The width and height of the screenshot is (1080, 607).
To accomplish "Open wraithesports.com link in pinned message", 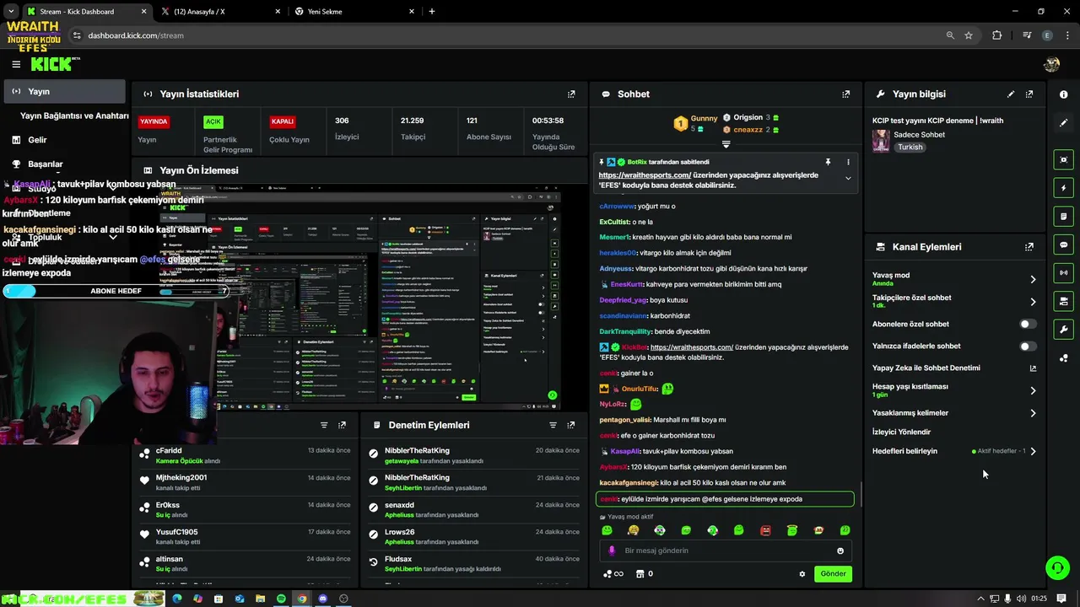I will tap(645, 175).
